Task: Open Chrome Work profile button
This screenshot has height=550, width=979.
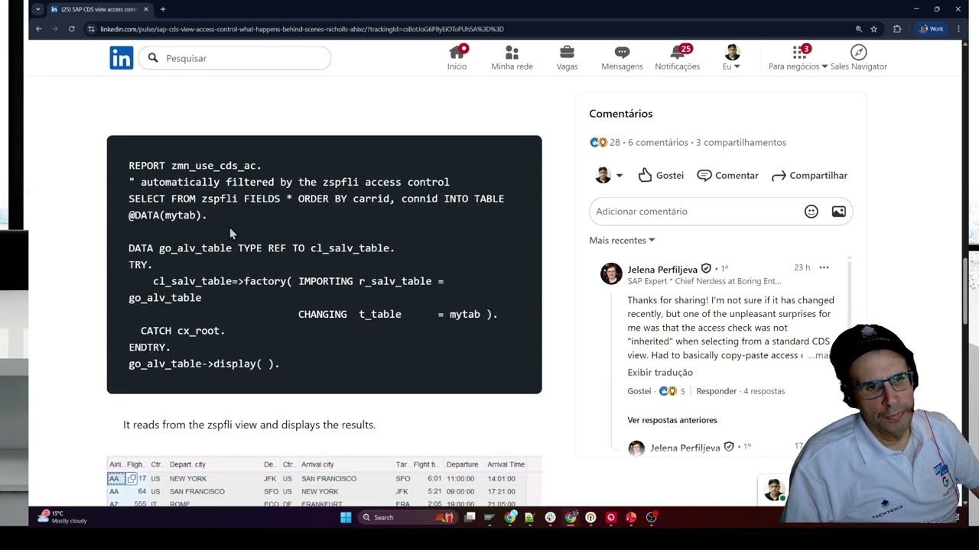Action: click(932, 29)
